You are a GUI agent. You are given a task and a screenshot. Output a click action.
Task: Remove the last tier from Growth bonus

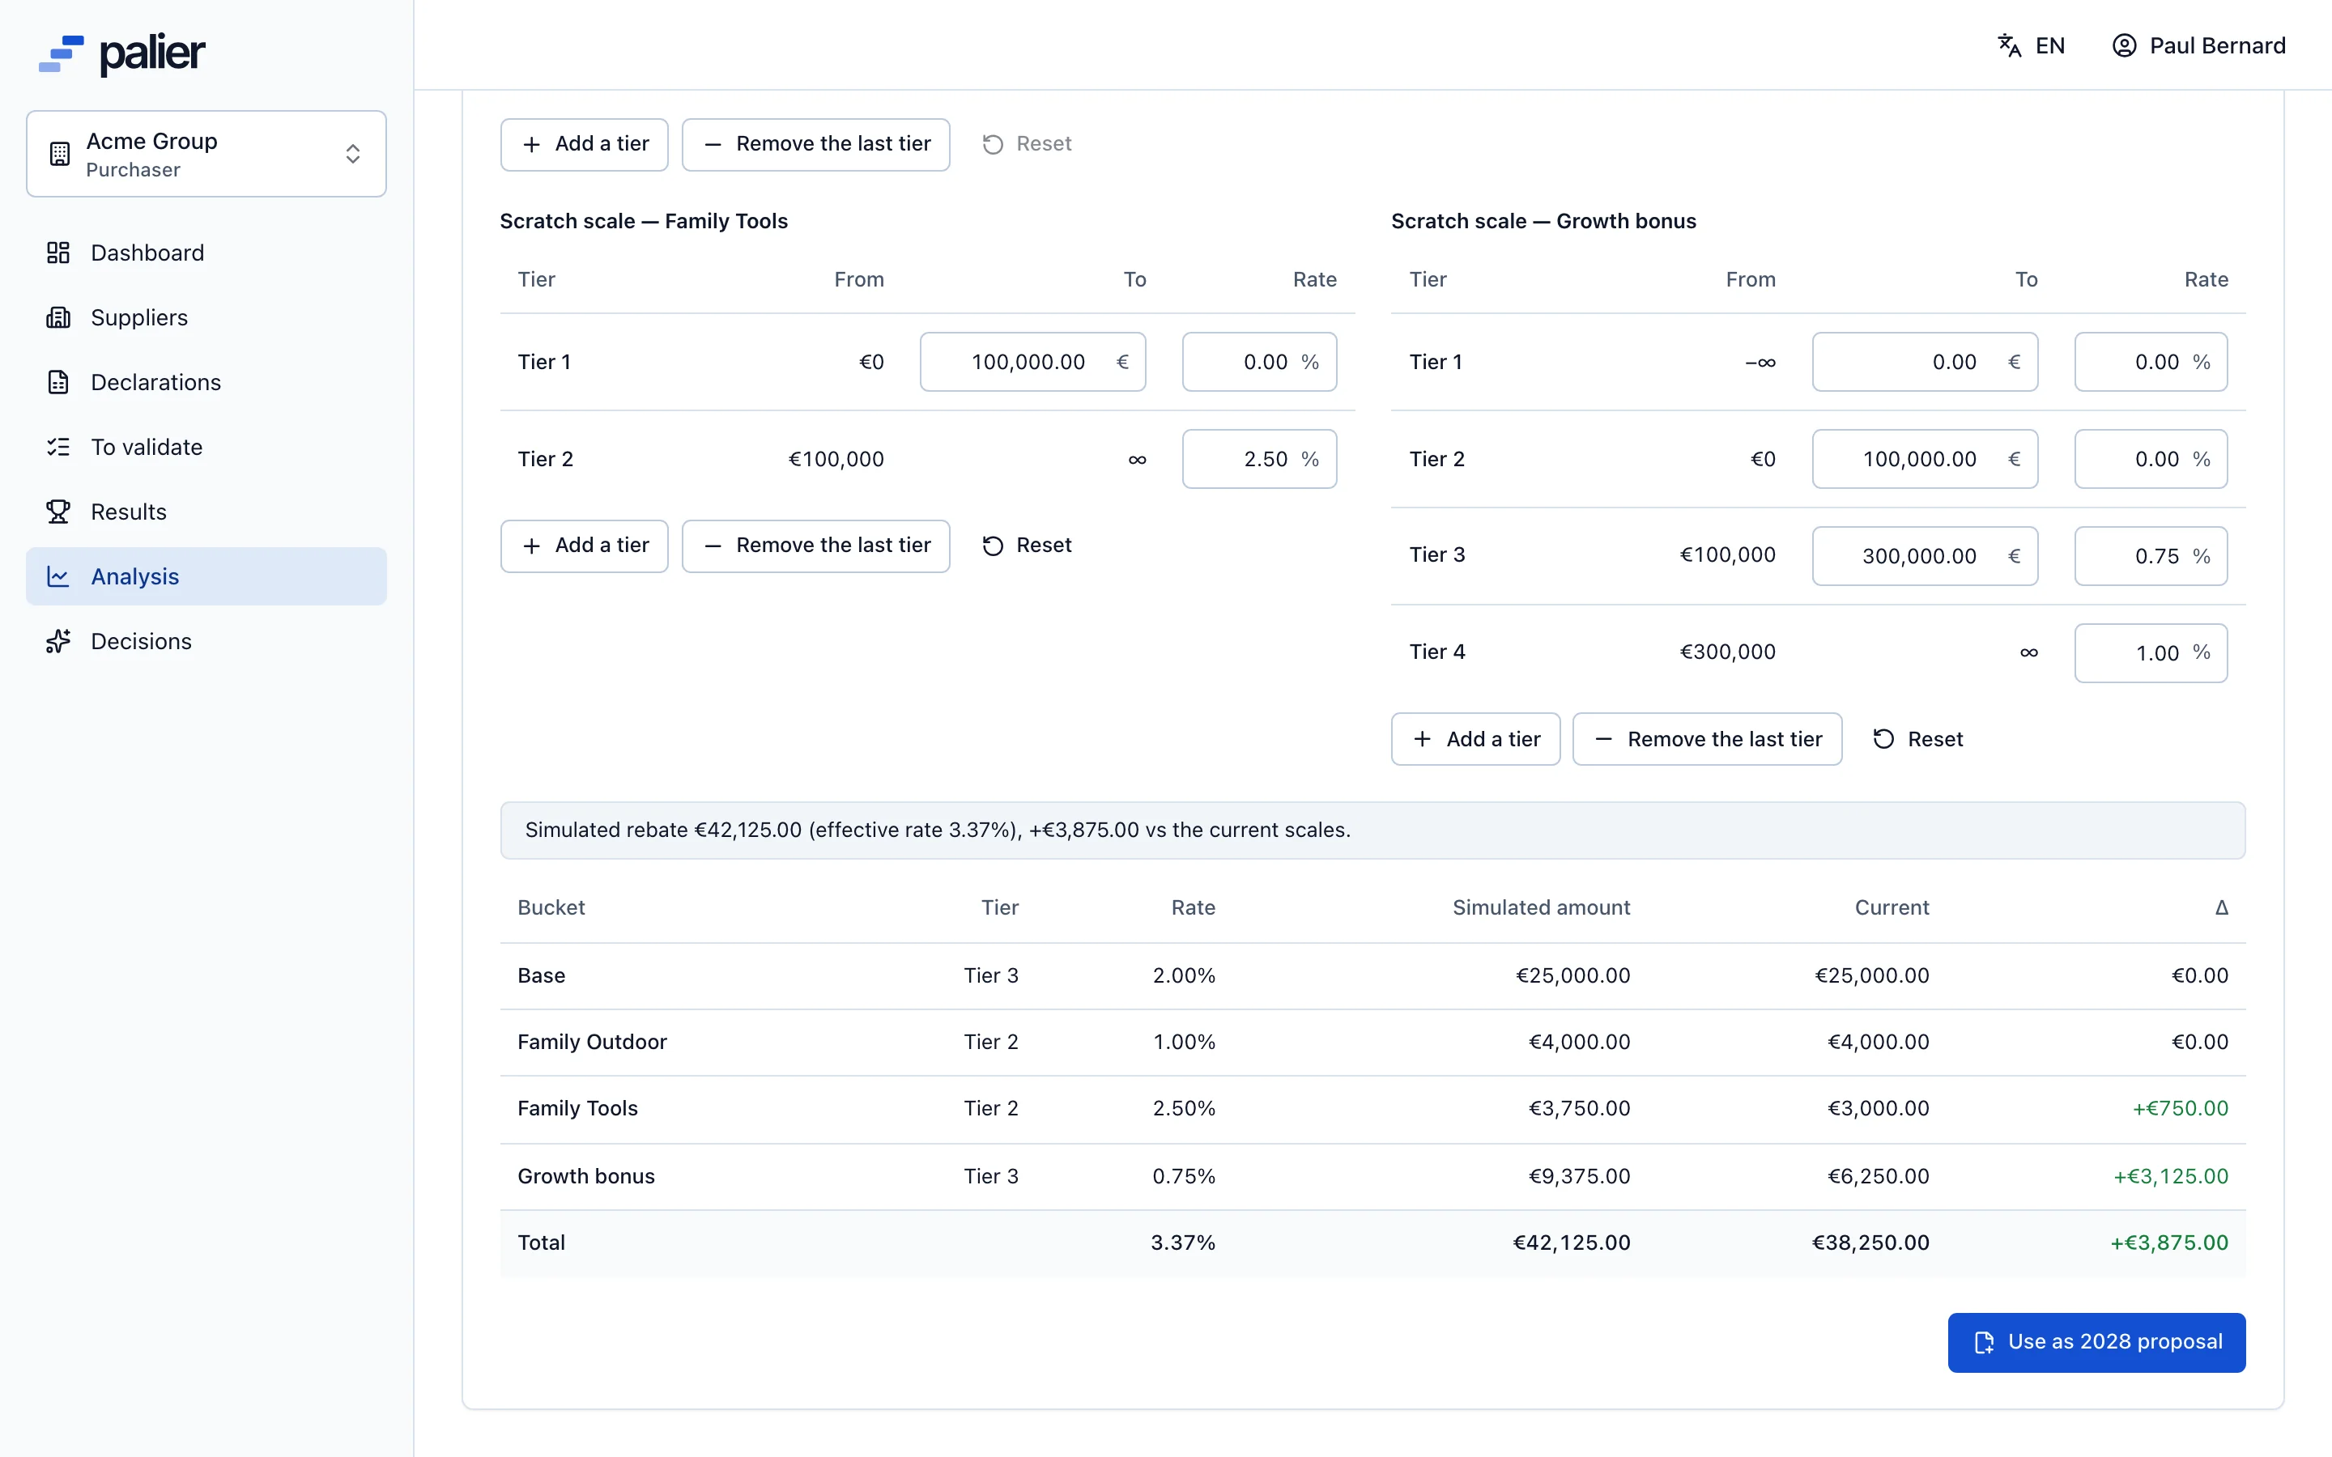tap(1707, 739)
